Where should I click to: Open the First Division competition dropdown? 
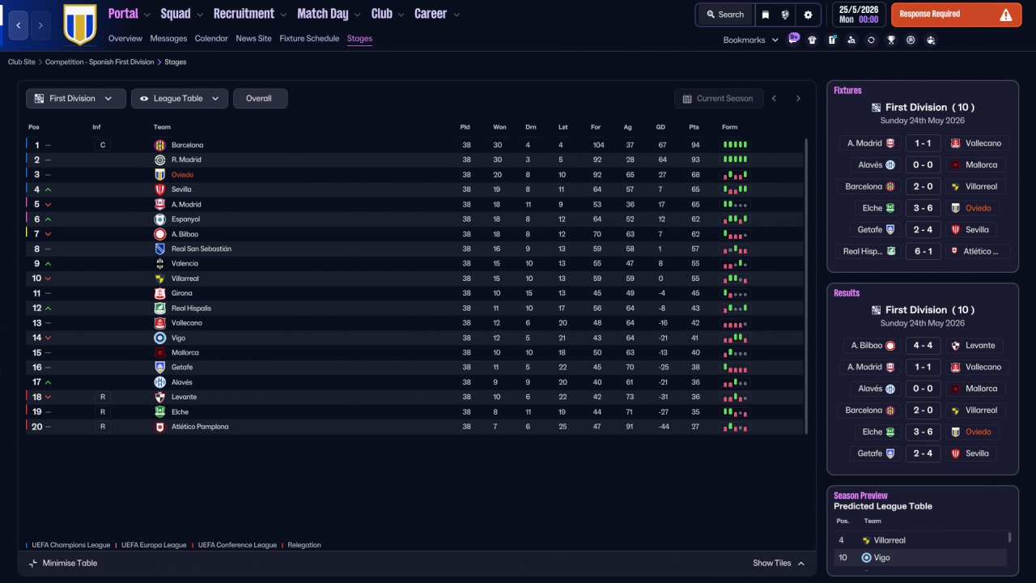pyautogui.click(x=76, y=99)
